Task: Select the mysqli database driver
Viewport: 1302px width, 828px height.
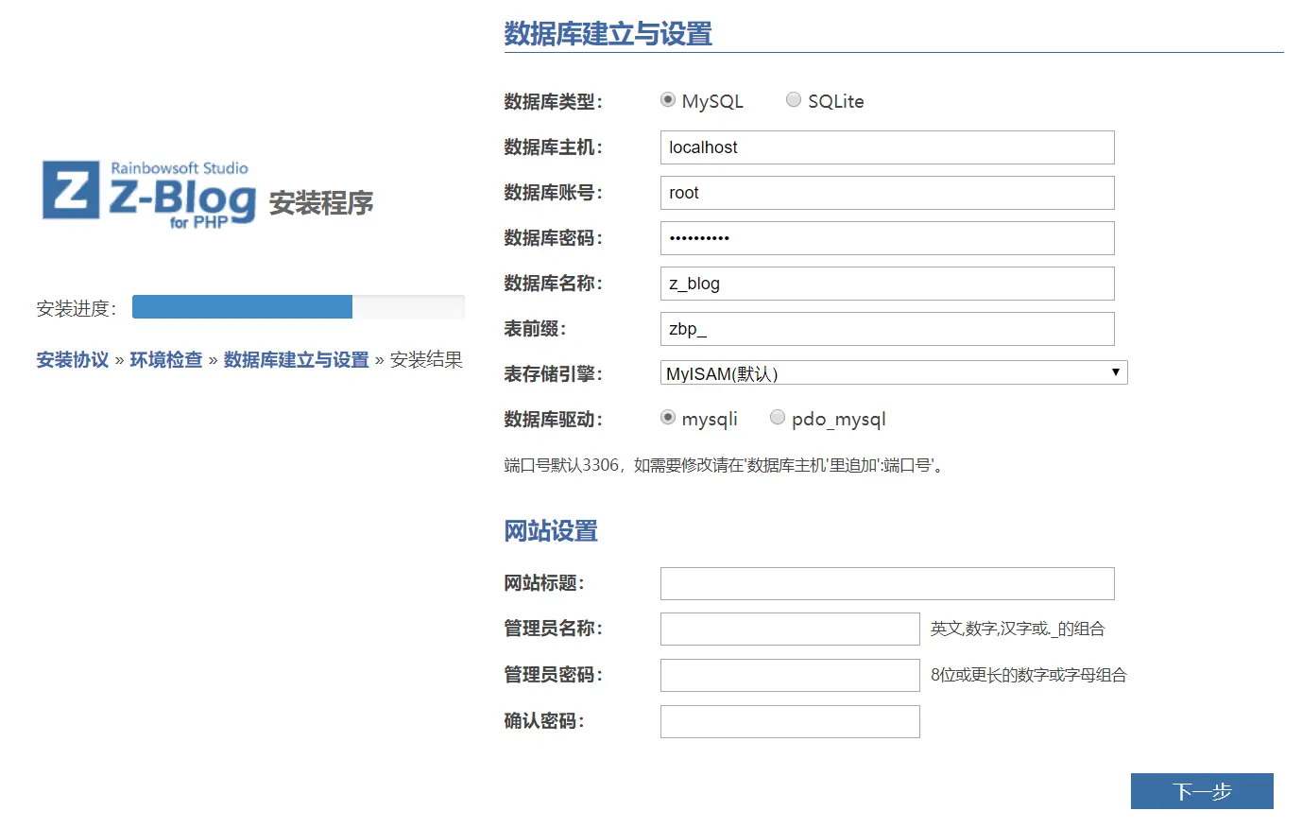Action: click(668, 417)
